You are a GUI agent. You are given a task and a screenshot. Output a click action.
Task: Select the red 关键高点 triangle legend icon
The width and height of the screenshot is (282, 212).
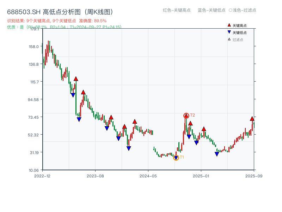[x=229, y=25]
